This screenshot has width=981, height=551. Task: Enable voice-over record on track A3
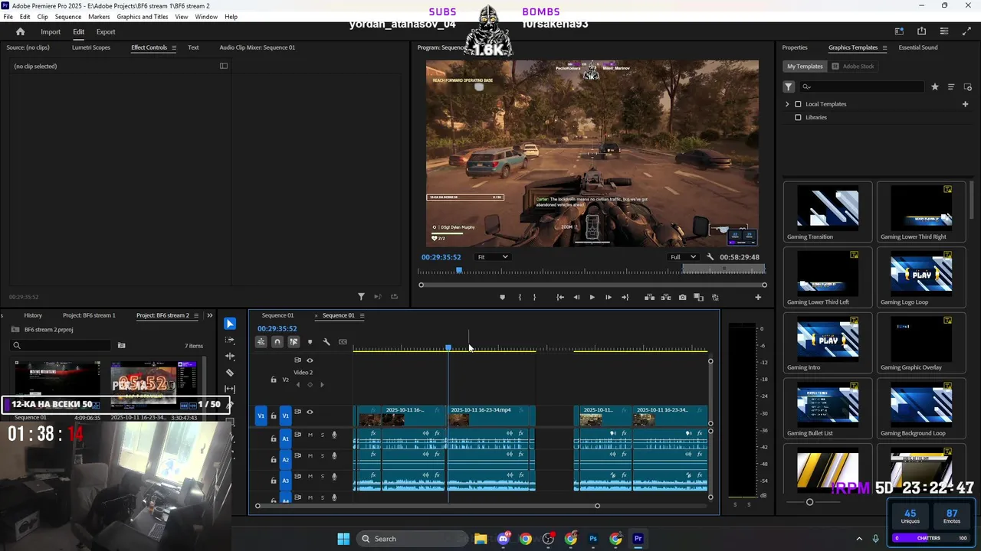(x=334, y=477)
